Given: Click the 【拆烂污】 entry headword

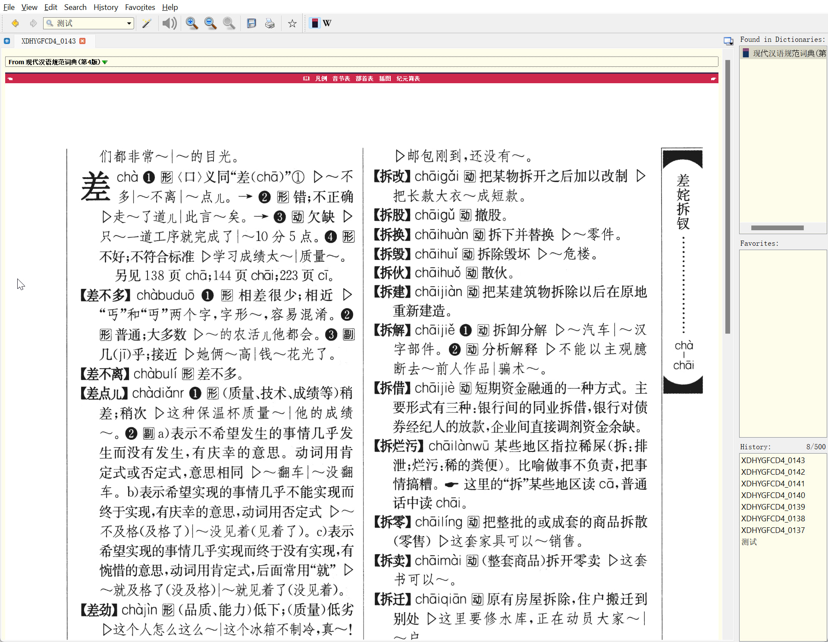Looking at the screenshot, I should click(399, 446).
